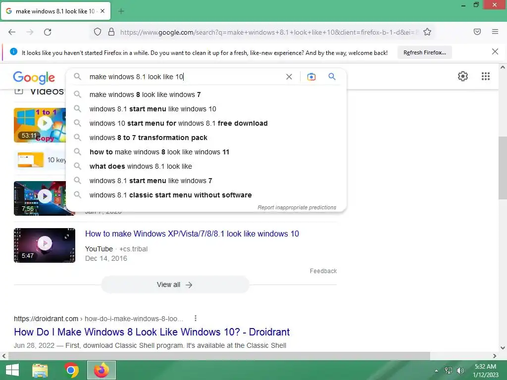Viewport: 507px width, 380px height.
Task: Choose suggestion 'make windows 8 look like windows 7'
Action: tap(206, 95)
